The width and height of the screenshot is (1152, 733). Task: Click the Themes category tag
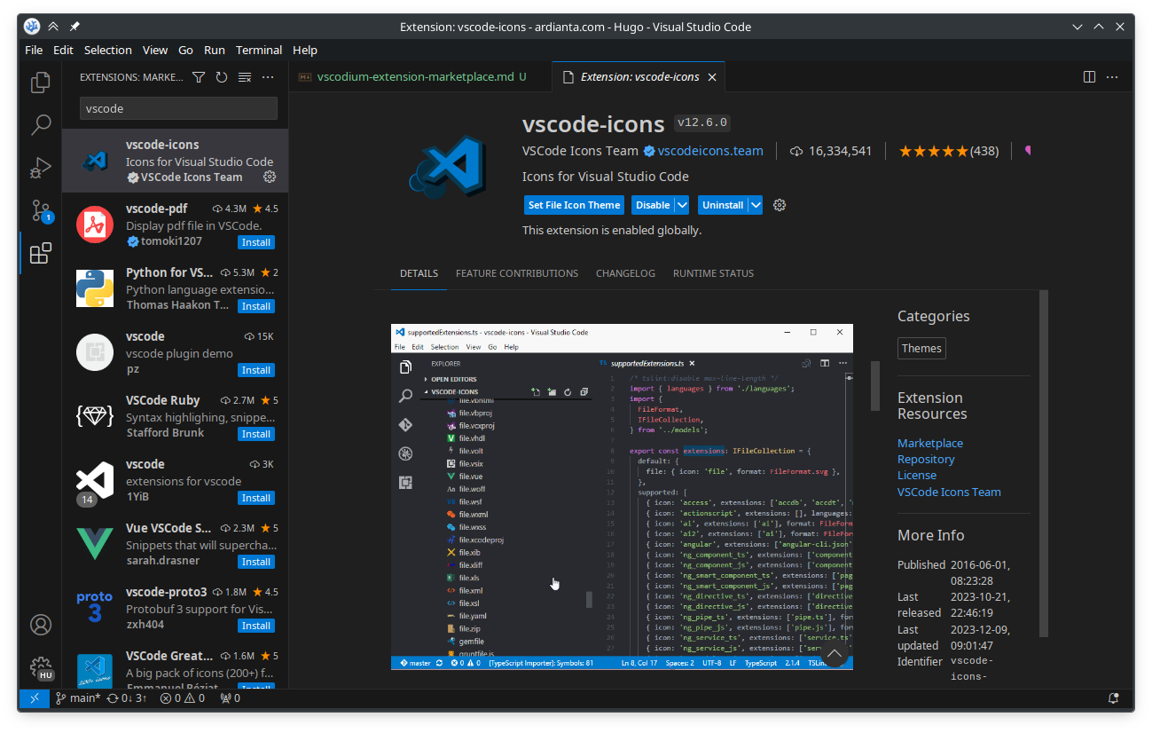tap(921, 348)
